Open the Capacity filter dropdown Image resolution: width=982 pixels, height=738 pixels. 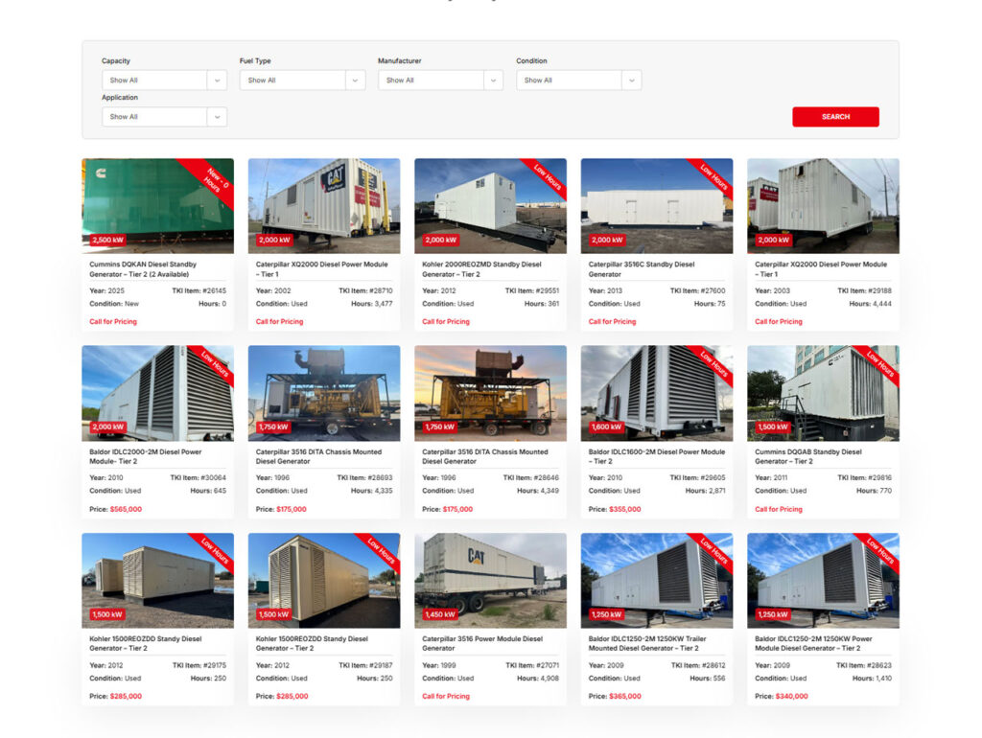point(163,80)
